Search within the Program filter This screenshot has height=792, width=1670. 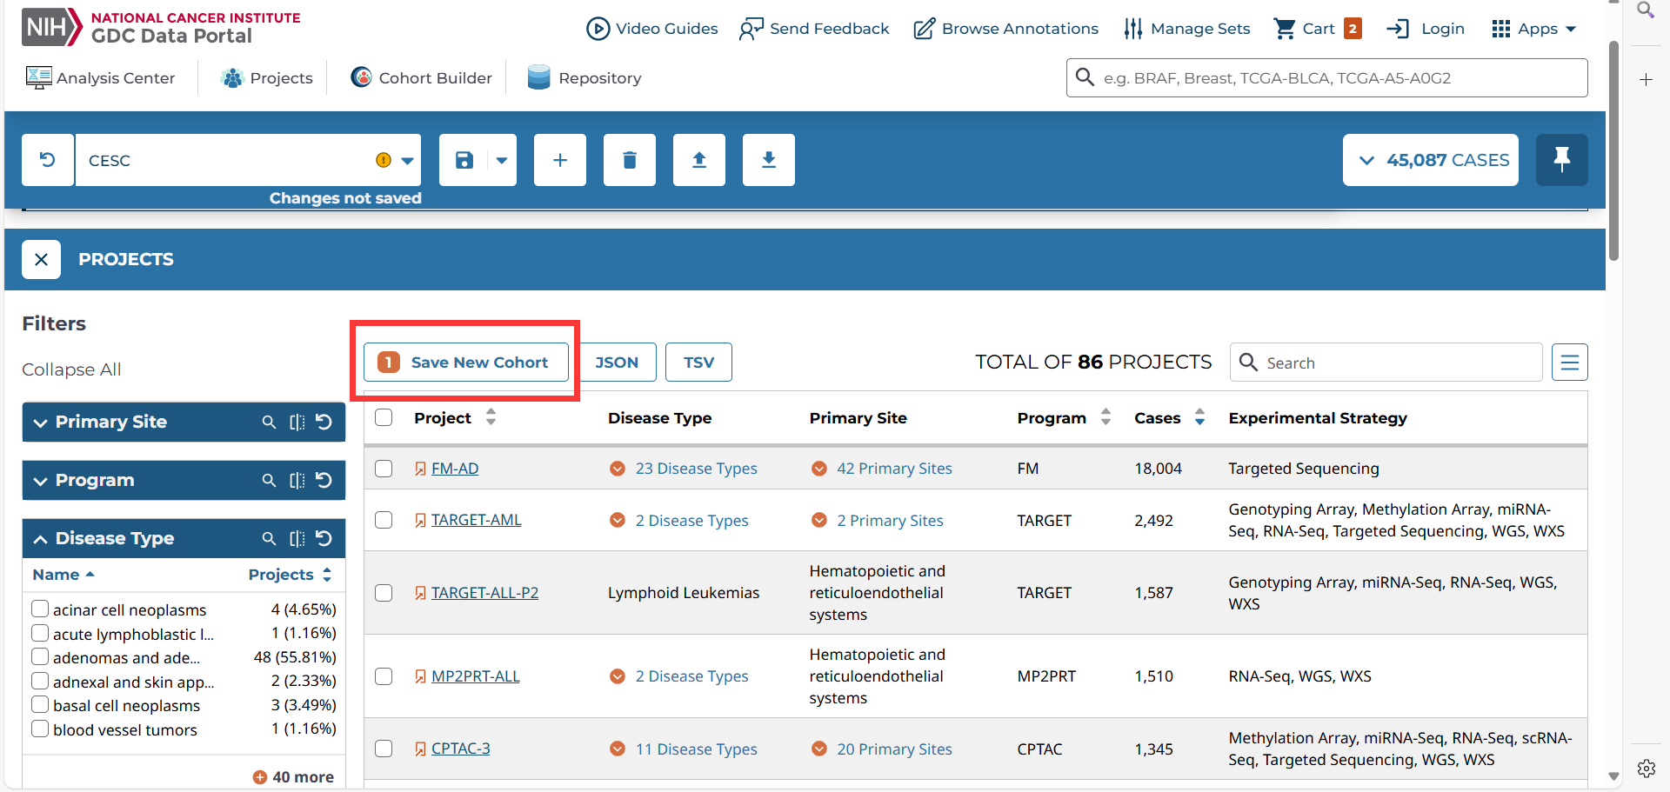pyautogui.click(x=269, y=480)
